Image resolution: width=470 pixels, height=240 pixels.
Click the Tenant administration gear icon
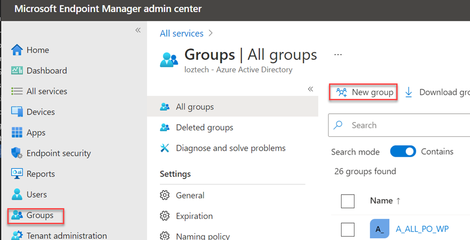tap(17, 236)
